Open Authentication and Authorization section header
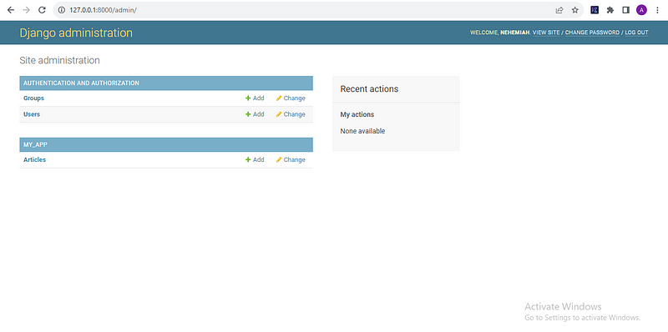This screenshot has height=332, width=668. (x=81, y=83)
